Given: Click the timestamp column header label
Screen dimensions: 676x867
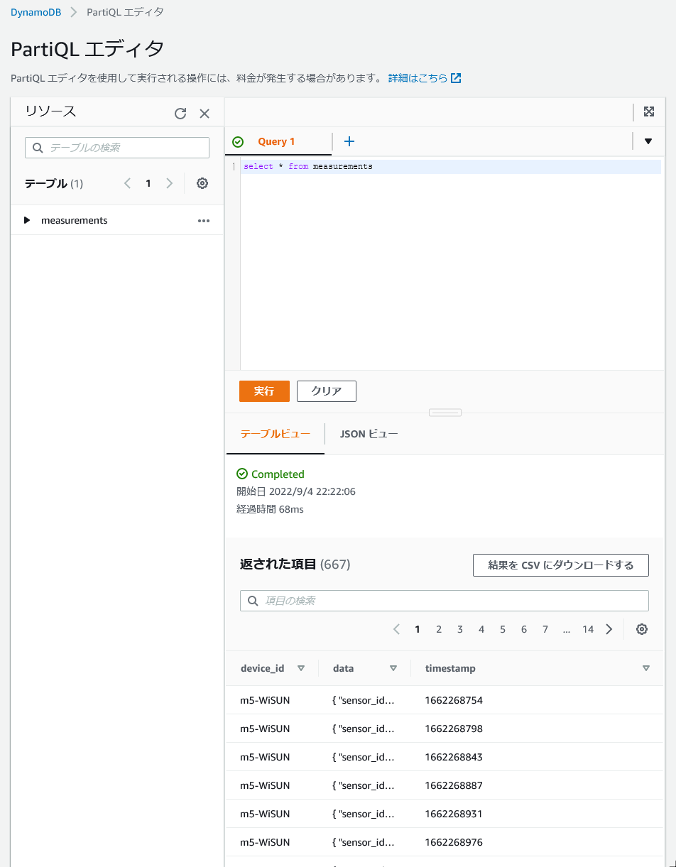Looking at the screenshot, I should point(450,668).
